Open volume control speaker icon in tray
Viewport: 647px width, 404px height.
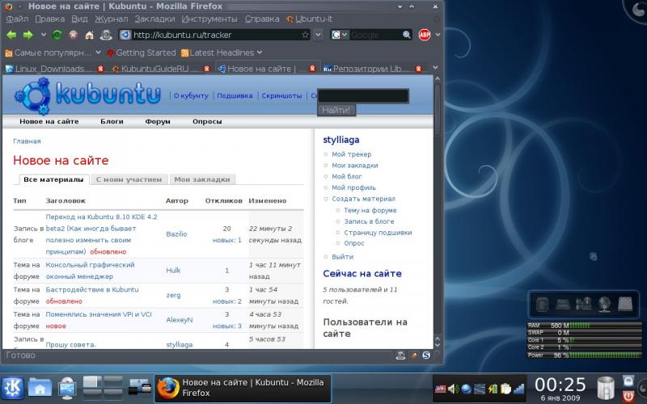tap(453, 389)
